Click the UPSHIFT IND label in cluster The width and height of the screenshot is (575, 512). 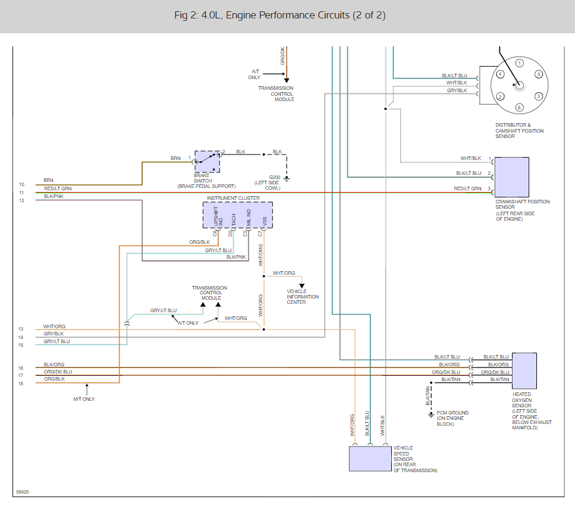click(218, 216)
